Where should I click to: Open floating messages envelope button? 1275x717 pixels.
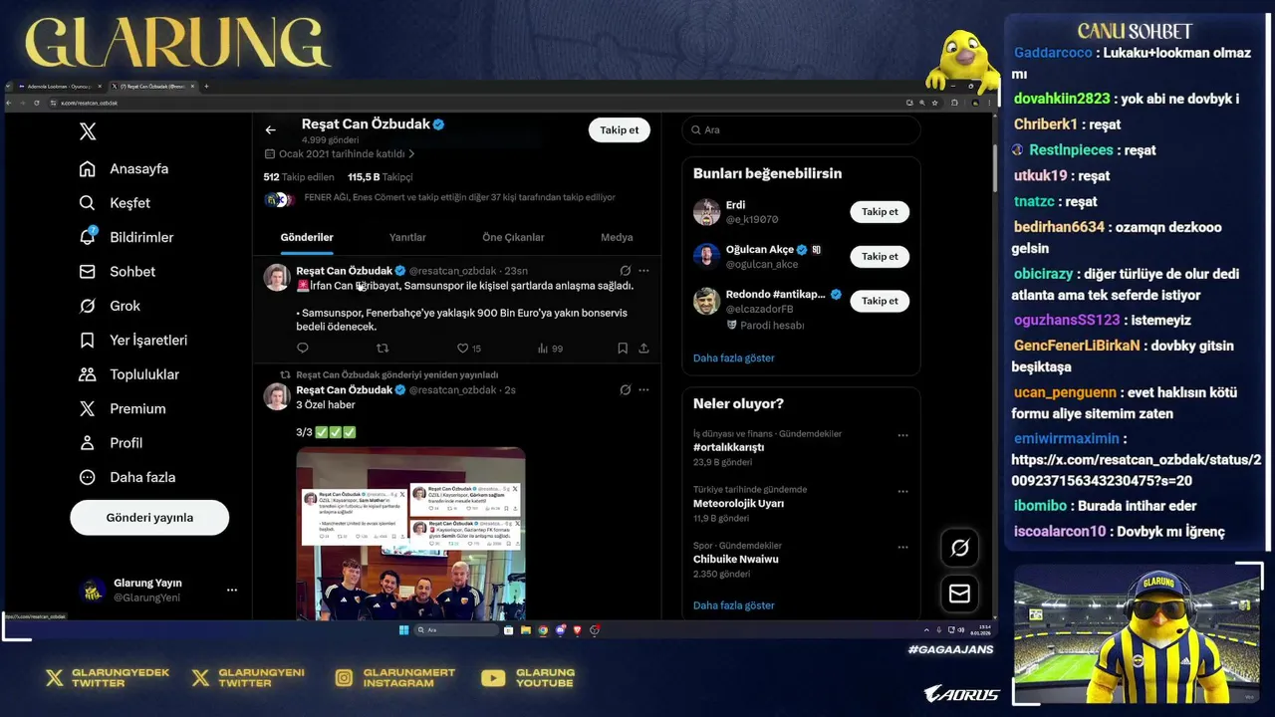click(959, 594)
